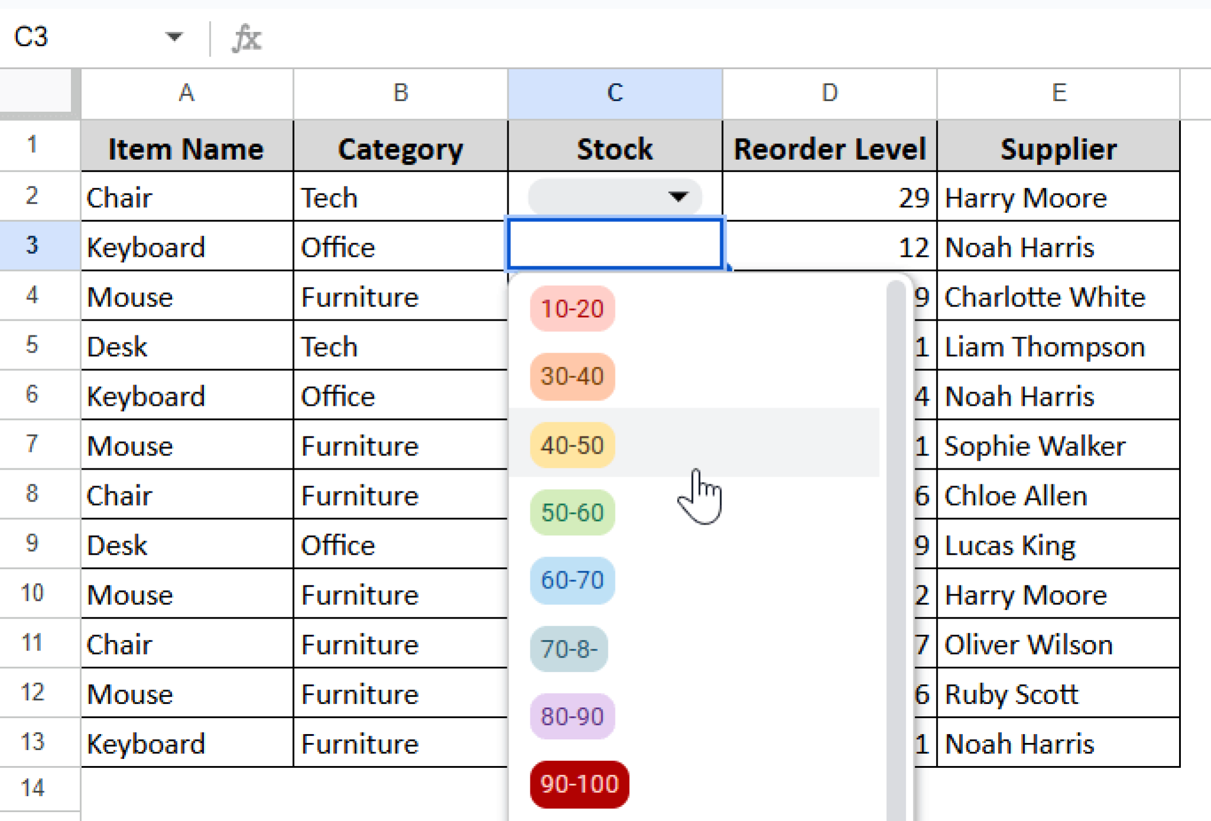Select the active cell C3 input
Image resolution: width=1211 pixels, height=821 pixels.
point(614,244)
